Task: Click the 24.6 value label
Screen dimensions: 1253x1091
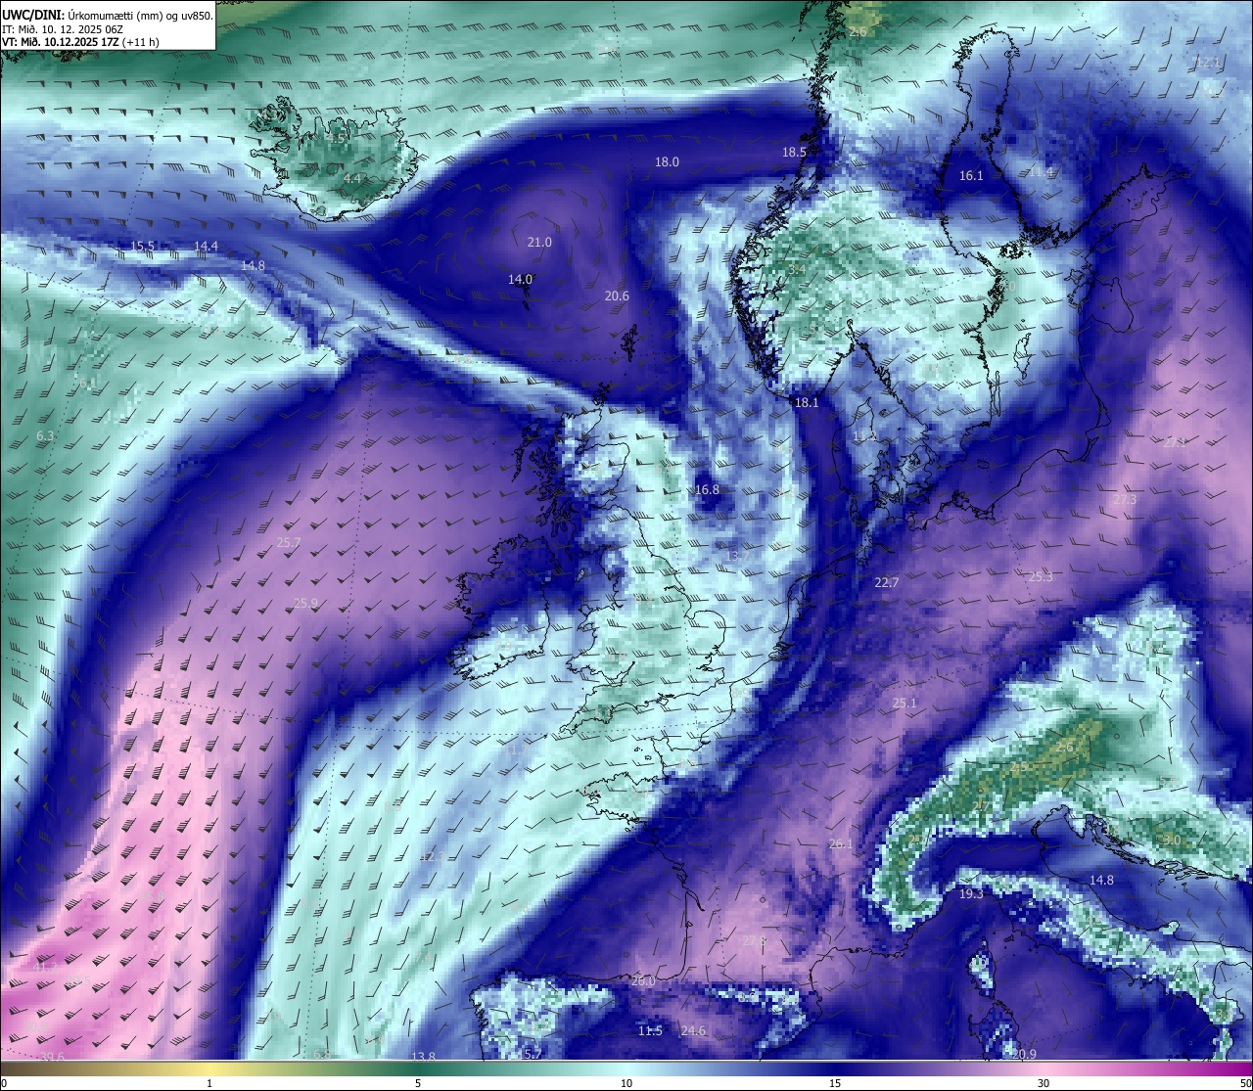Action: (x=693, y=1030)
